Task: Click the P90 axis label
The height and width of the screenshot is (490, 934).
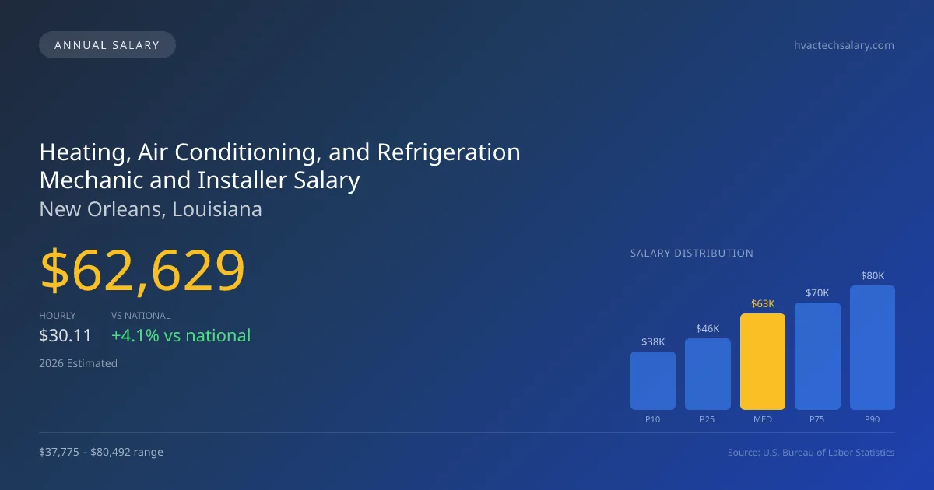Action: coord(873,419)
